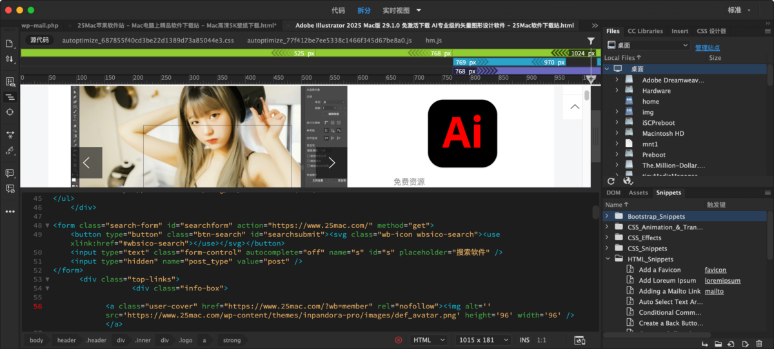Open CSS 设计器 panel tab

point(711,31)
